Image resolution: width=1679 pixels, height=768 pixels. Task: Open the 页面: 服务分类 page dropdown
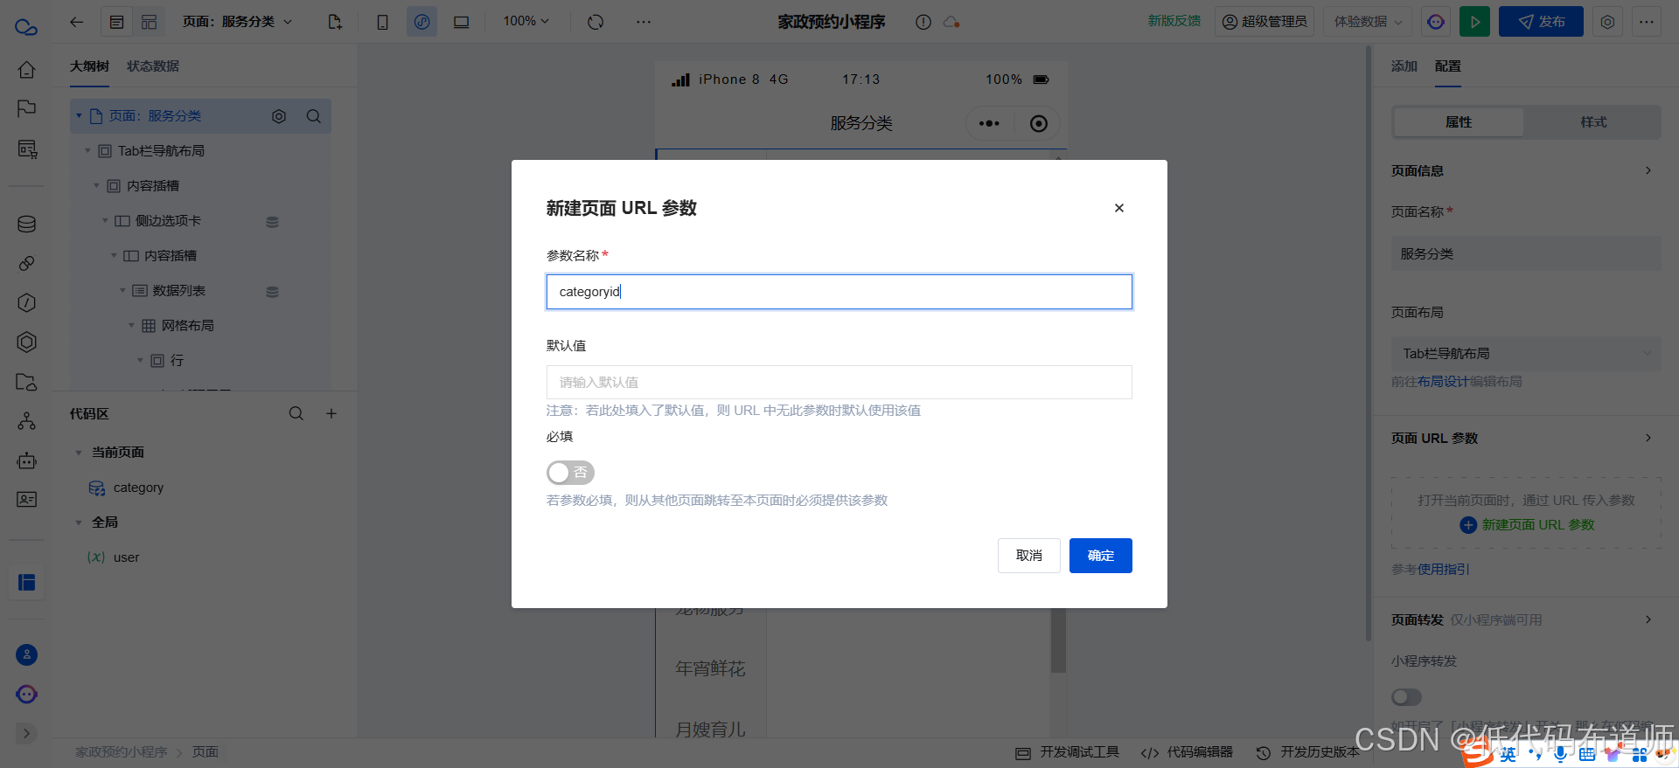237,22
